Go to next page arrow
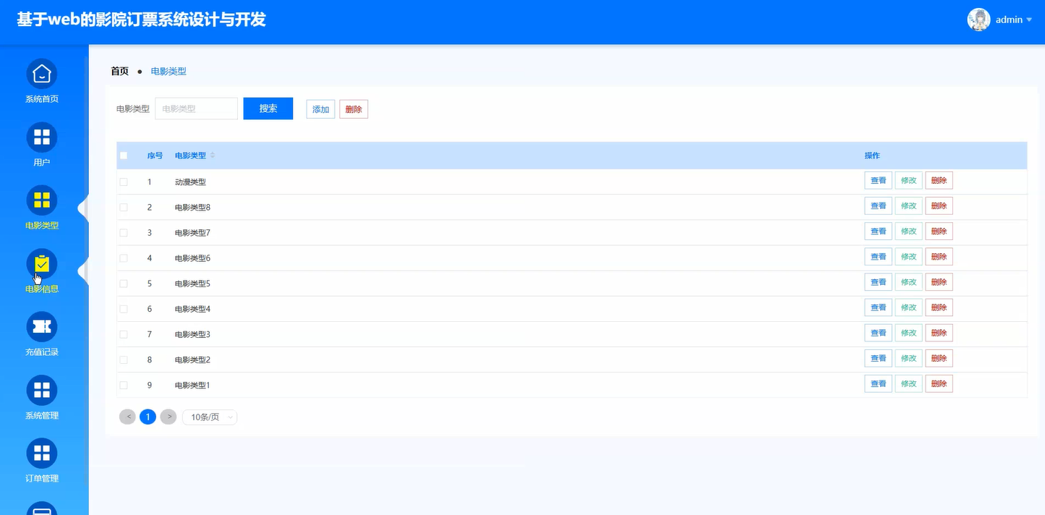The image size is (1045, 515). (169, 417)
